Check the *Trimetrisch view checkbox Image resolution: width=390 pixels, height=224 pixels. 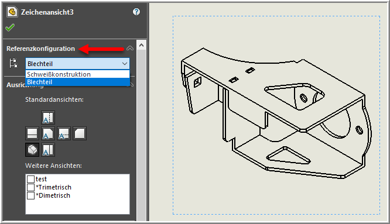tap(30, 187)
